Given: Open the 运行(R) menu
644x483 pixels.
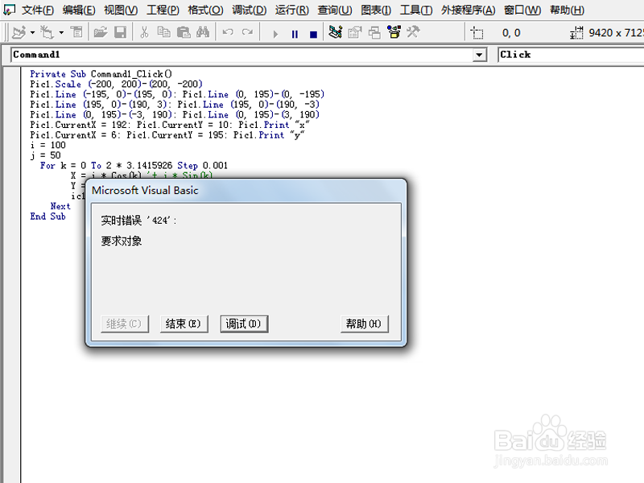Looking at the screenshot, I should pyautogui.click(x=291, y=10).
